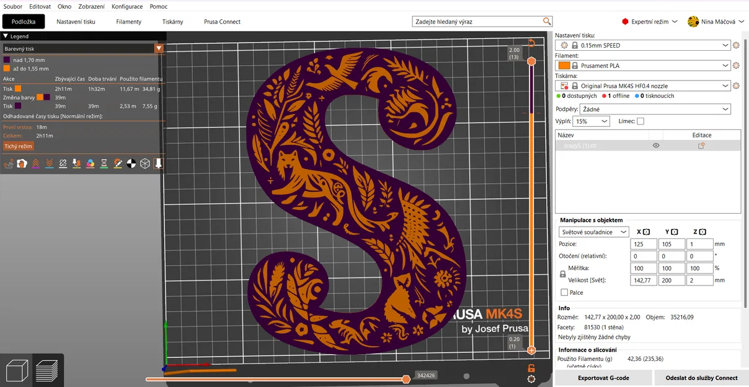Image resolution: width=749 pixels, height=387 pixels.
Task: Toggle seams visibility icon in legend
Action: 63,163
